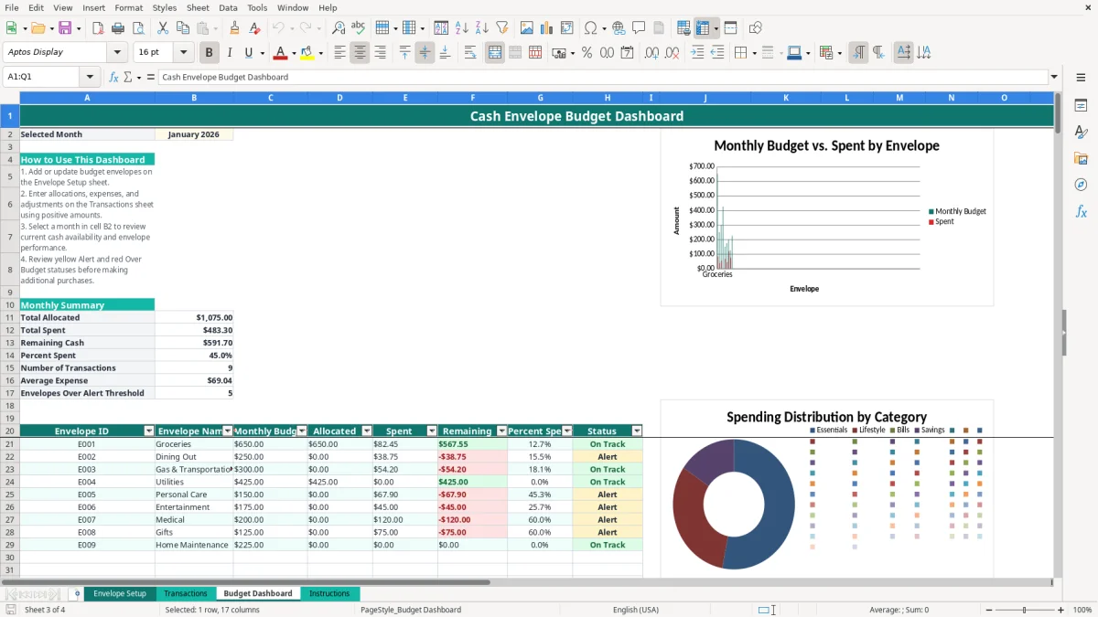The image size is (1098, 617).
Task: Toggle Center Vertically alignment
Action: tap(425, 53)
